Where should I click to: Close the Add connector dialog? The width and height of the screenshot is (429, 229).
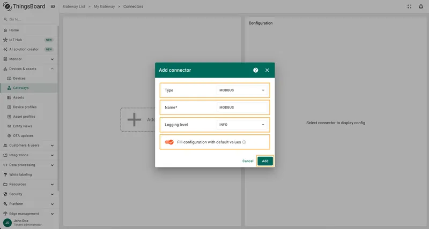tap(267, 70)
